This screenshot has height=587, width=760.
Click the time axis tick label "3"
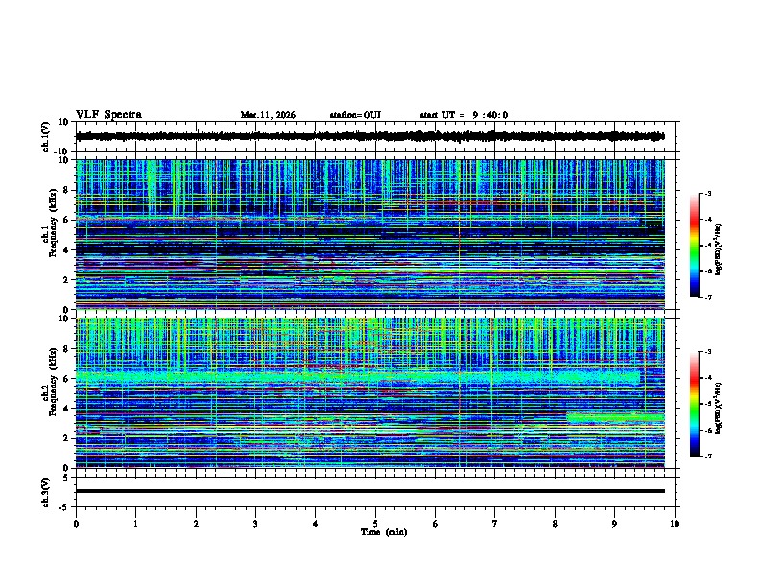click(x=255, y=524)
